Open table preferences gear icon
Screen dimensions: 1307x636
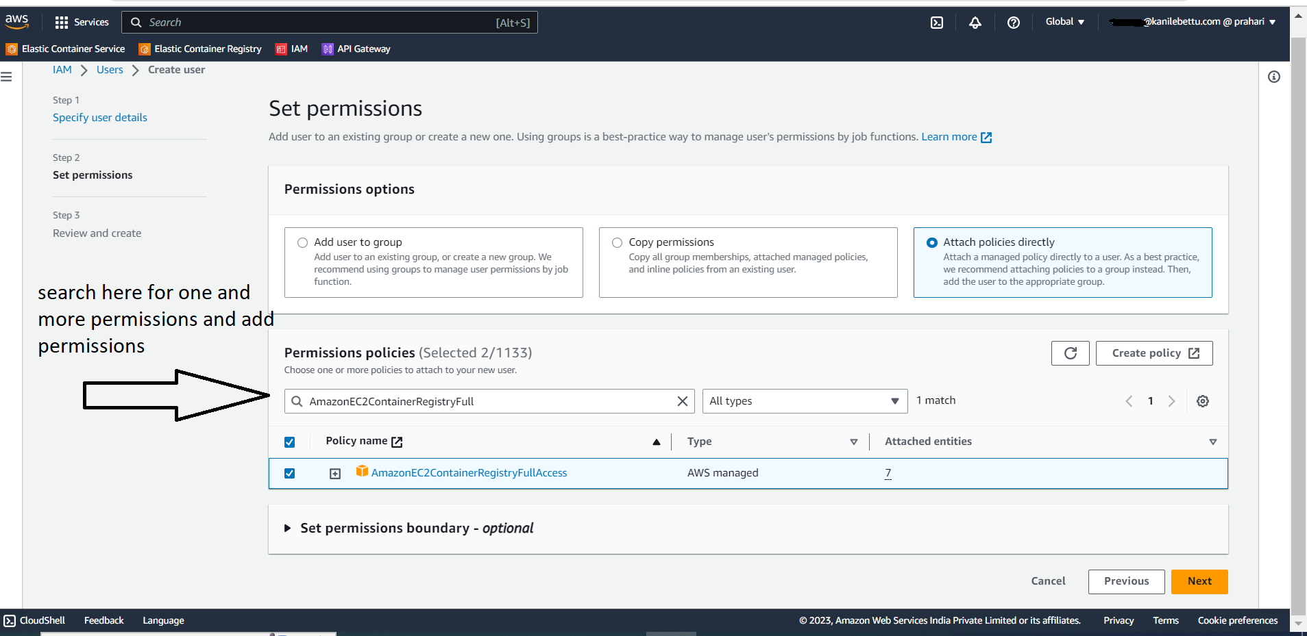[x=1203, y=401]
